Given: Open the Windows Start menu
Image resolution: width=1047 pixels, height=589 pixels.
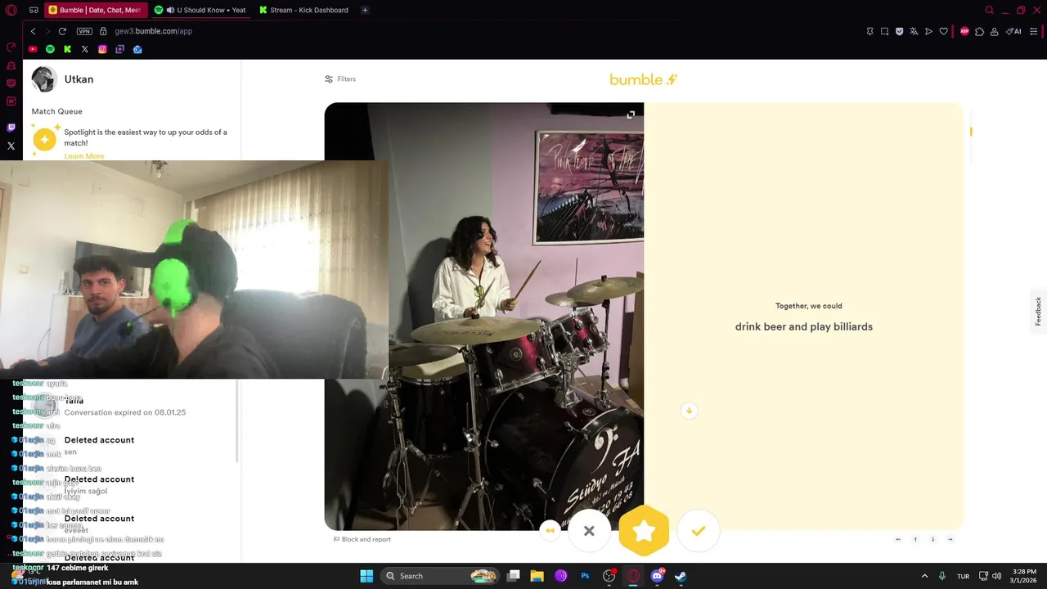Looking at the screenshot, I should pos(366,576).
